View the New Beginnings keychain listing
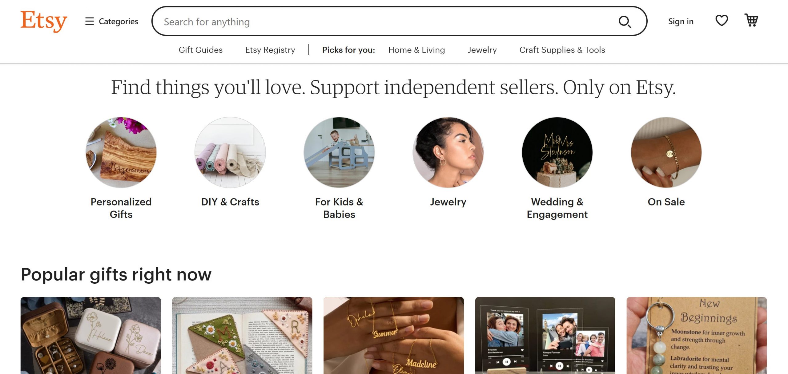Viewport: 788px width, 374px height. (x=696, y=336)
